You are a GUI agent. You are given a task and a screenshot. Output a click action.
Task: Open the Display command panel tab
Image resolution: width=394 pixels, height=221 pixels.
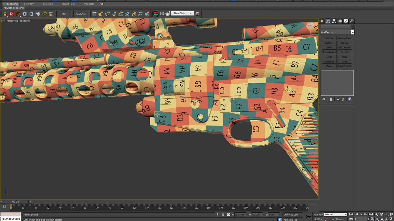click(x=346, y=21)
